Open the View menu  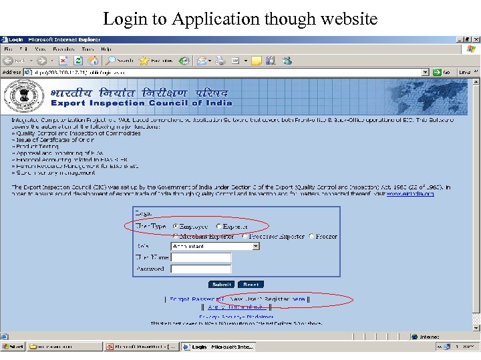pos(40,49)
